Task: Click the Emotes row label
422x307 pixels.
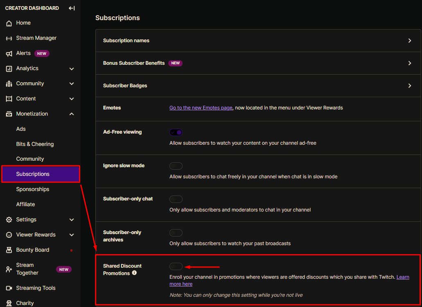Action: click(x=112, y=108)
